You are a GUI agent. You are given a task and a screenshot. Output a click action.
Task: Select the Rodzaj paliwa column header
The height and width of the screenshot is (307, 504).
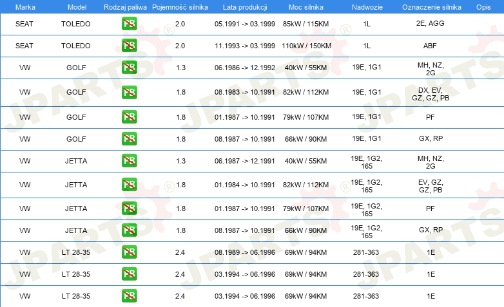[x=125, y=7]
